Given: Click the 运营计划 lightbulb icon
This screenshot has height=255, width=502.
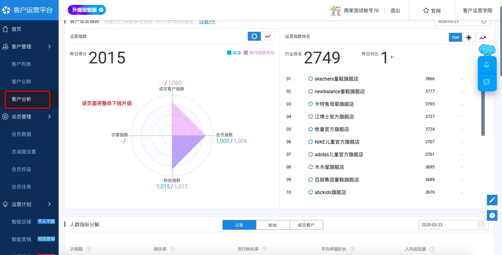Looking at the screenshot, I should tap(5, 204).
